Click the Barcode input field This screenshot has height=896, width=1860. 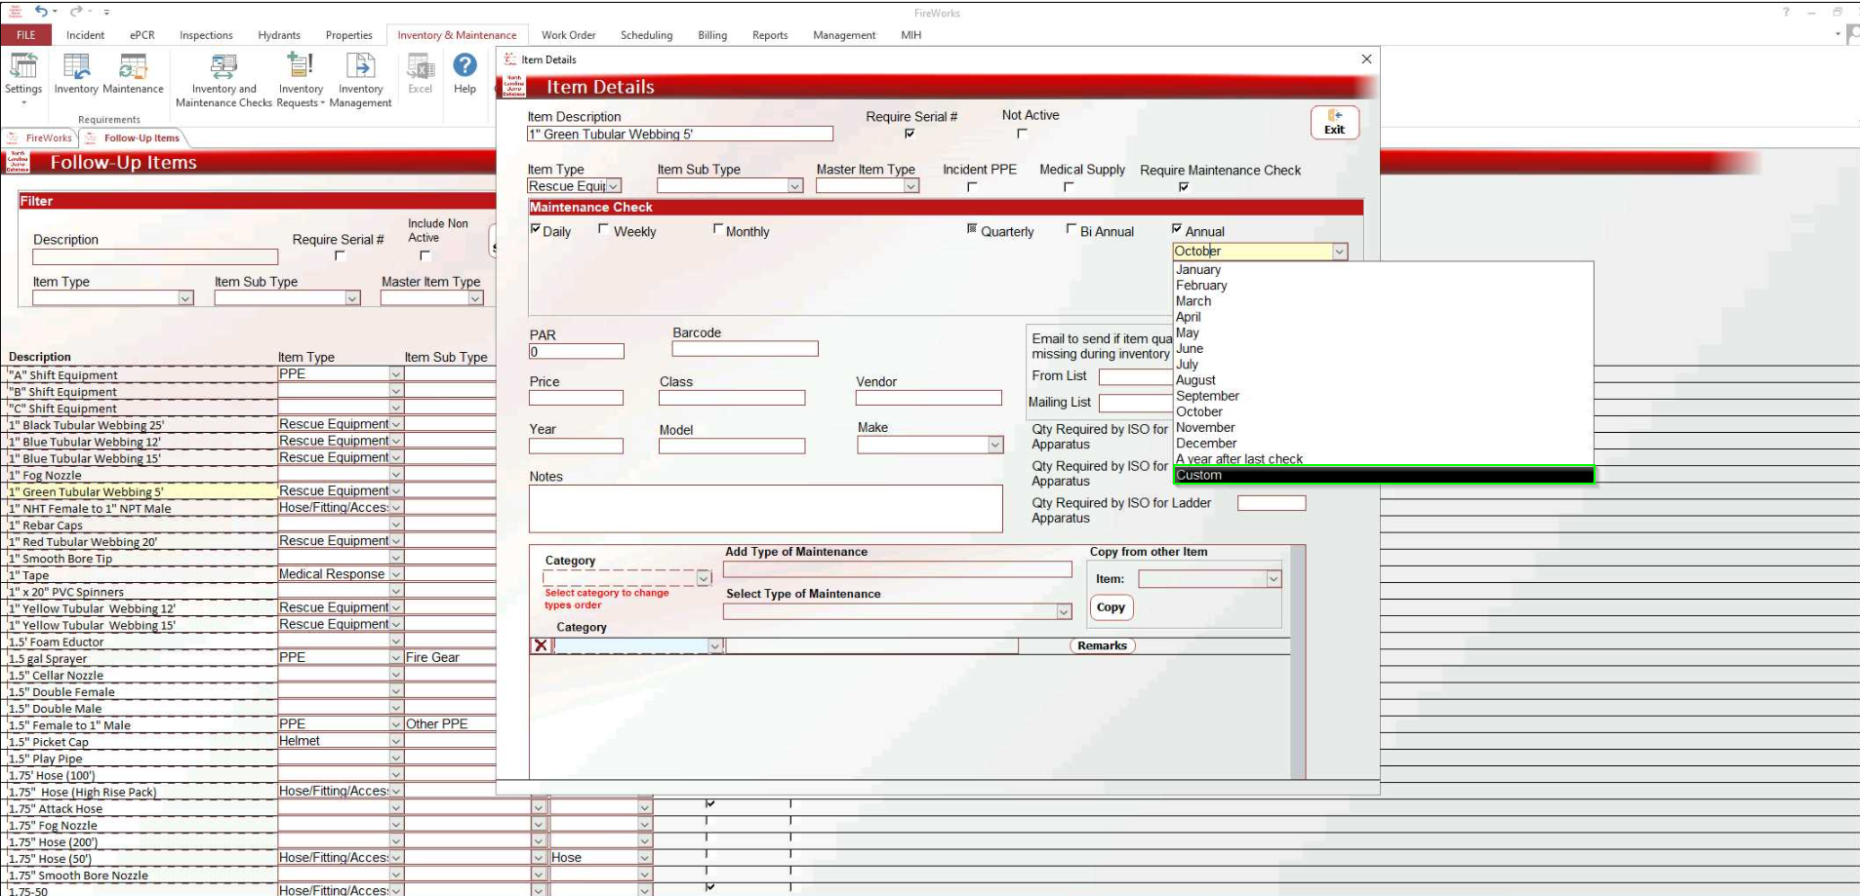point(745,349)
